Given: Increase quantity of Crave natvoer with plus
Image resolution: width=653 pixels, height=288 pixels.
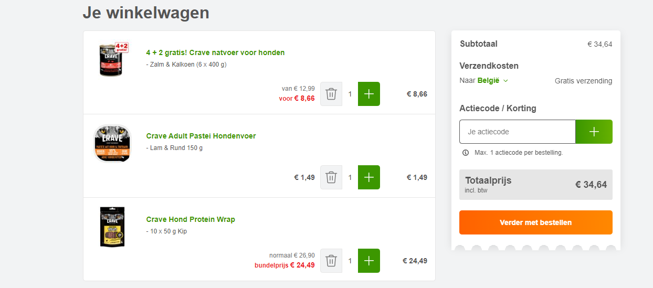Looking at the screenshot, I should coord(369,94).
